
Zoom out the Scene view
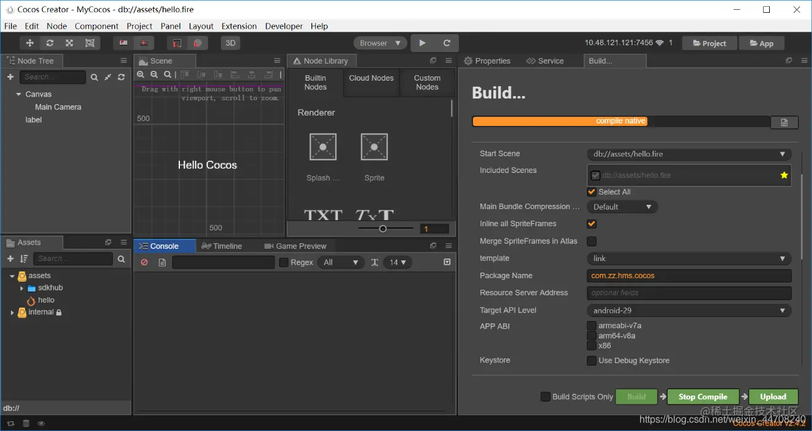154,75
